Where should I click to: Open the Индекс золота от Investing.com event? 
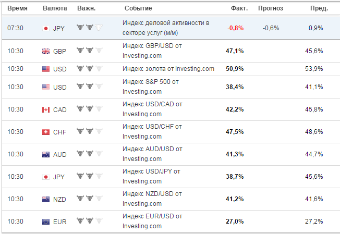pyautogui.click(x=168, y=69)
